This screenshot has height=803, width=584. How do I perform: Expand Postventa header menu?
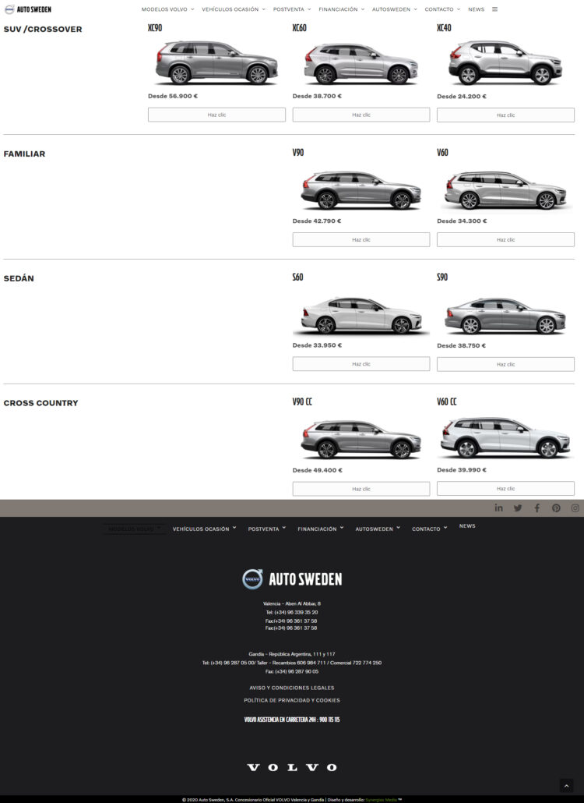[292, 9]
